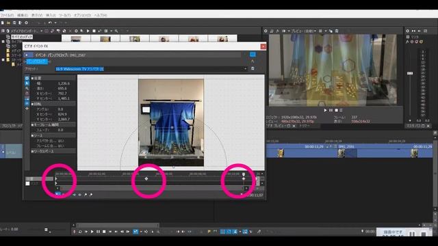
Task: Open the ツール(T) menu
Action: [x=64, y=15]
